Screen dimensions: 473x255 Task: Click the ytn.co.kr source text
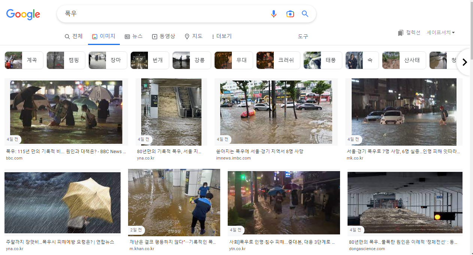click(237, 249)
